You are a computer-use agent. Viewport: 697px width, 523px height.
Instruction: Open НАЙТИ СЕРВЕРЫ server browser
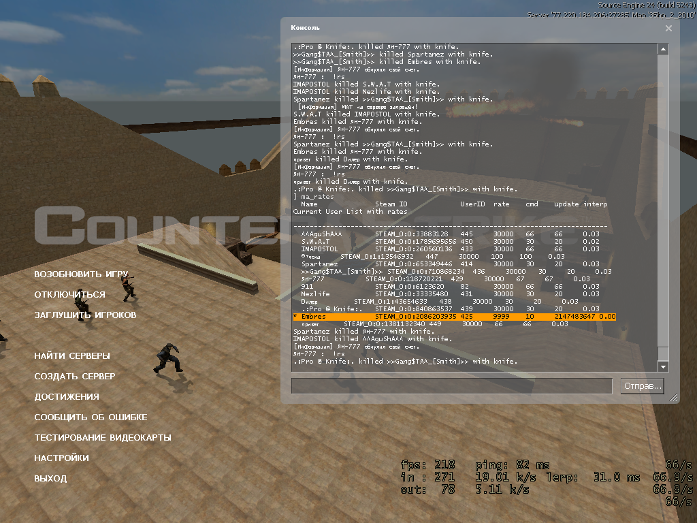pos(72,355)
